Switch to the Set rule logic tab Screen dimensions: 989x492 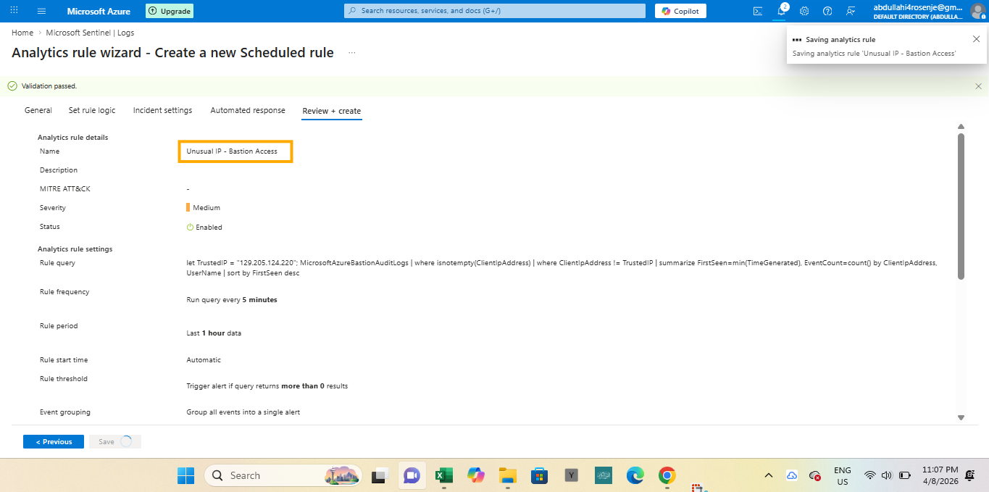click(92, 110)
